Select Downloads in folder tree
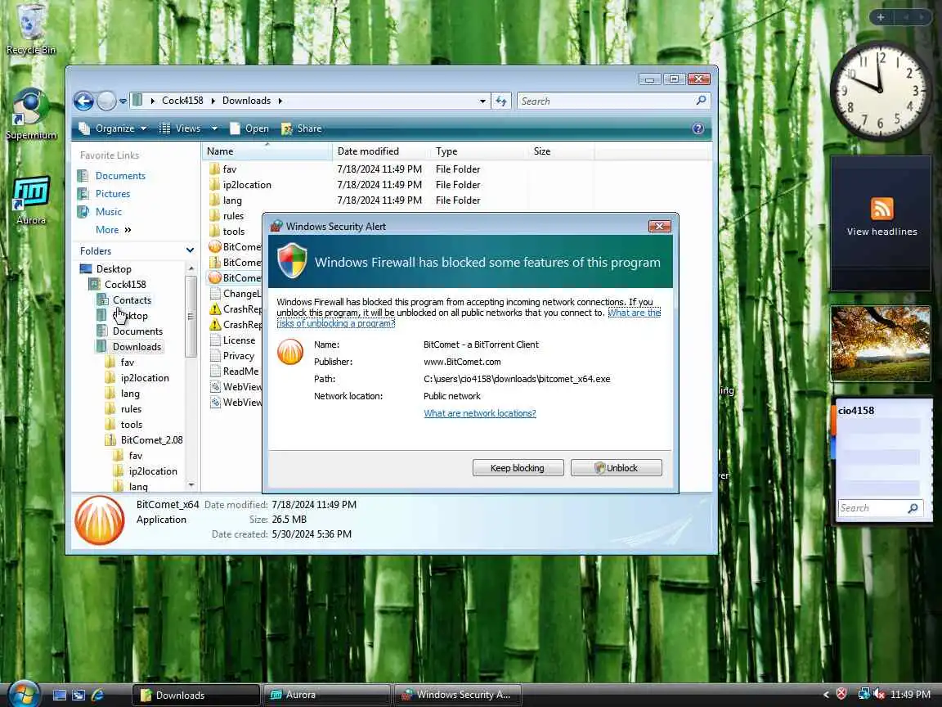The height and width of the screenshot is (707, 942). [137, 347]
